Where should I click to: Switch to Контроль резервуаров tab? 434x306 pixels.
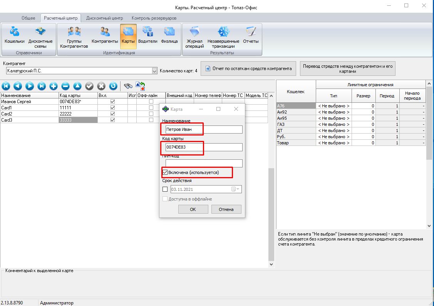(x=154, y=18)
